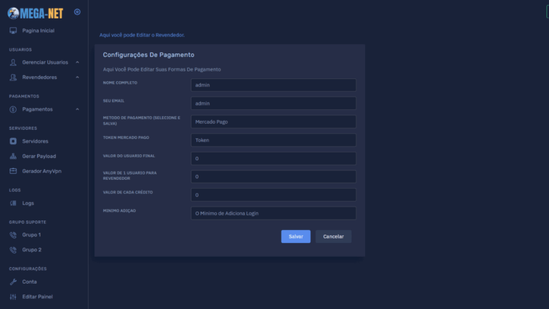Click the Pagamentos dollar coin icon

13,109
